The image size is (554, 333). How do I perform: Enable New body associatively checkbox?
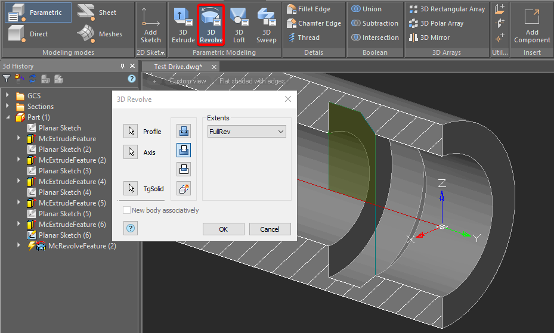[x=126, y=210]
